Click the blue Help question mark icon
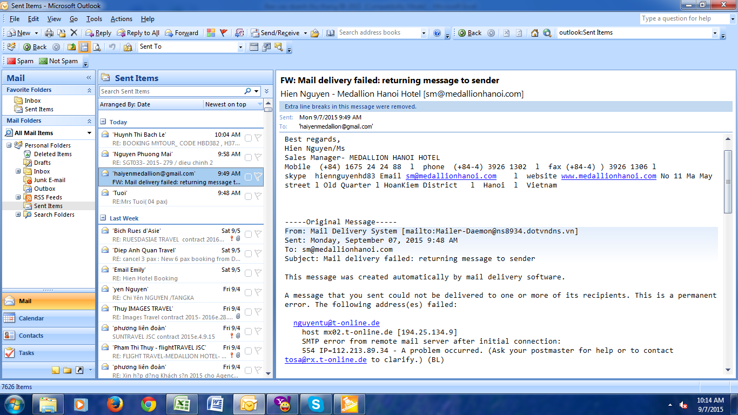Image resolution: width=738 pixels, height=415 pixels. click(437, 33)
